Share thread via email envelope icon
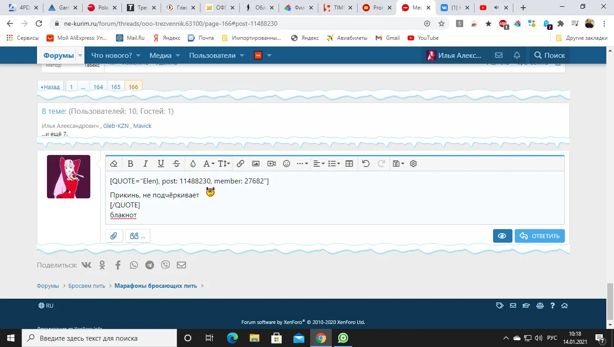Viewport: 614px width, 347px height. tap(181, 265)
